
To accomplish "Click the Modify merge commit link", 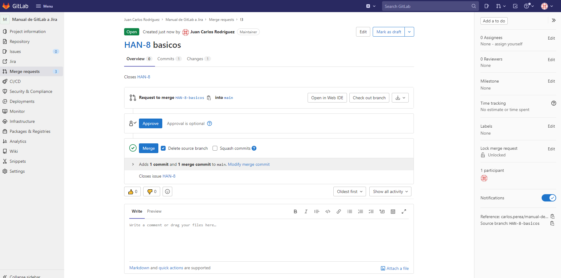I will (249, 164).
